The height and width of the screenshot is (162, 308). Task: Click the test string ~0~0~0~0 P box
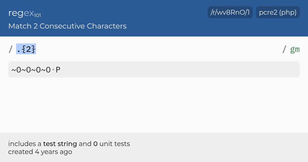(x=154, y=69)
